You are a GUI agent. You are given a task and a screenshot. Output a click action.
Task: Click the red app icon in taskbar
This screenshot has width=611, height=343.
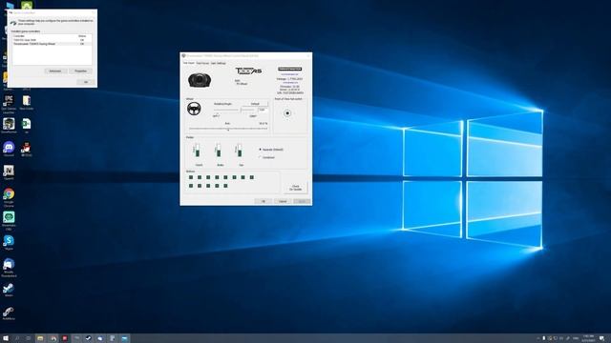(x=65, y=338)
